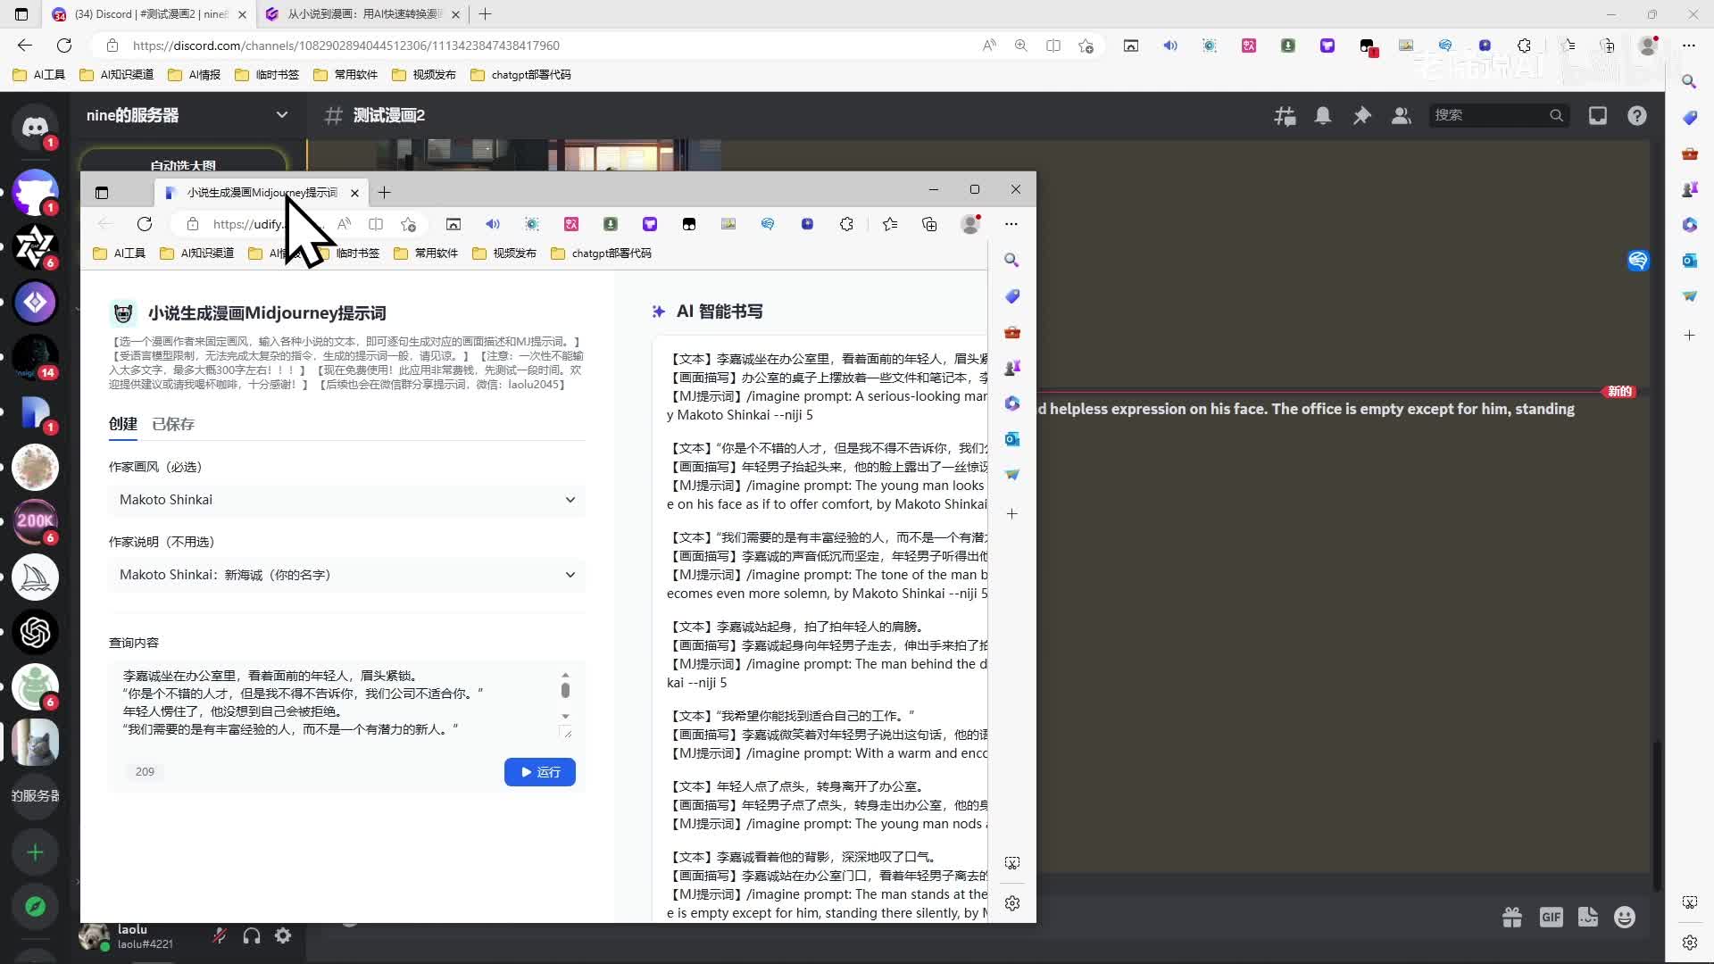Open Discord inbox icon
The height and width of the screenshot is (964, 1714).
coord(1597,115)
